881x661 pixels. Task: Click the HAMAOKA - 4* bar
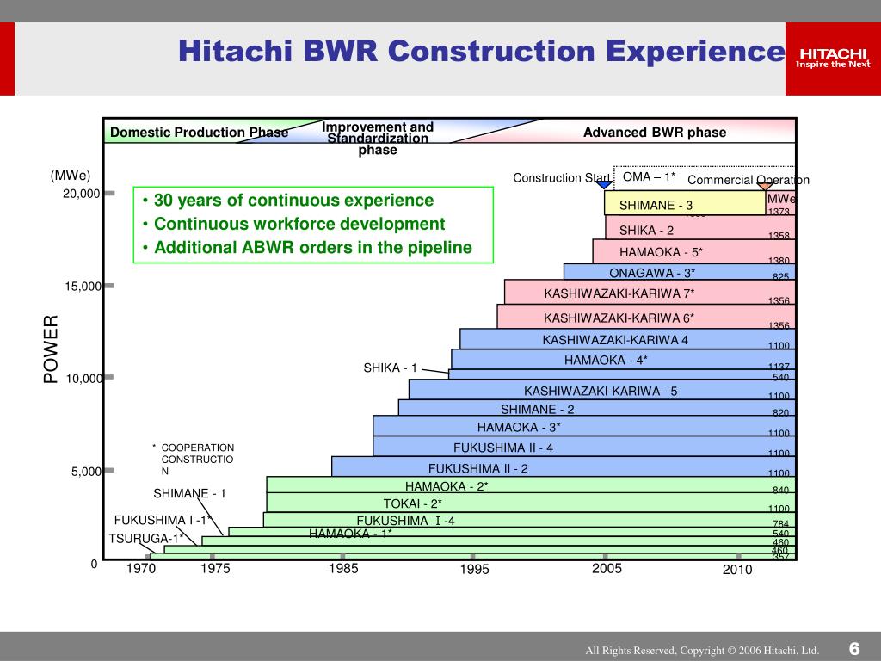tap(623, 360)
